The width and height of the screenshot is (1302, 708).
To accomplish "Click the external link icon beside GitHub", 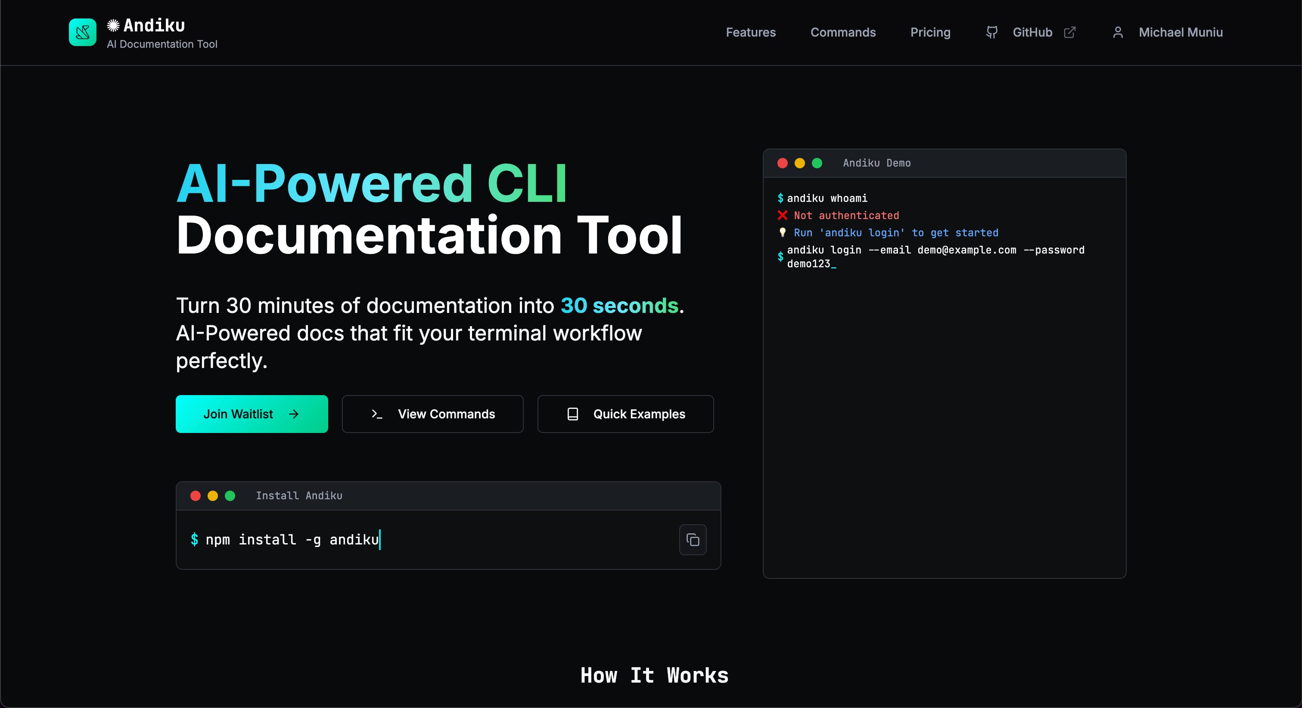I will tap(1069, 32).
